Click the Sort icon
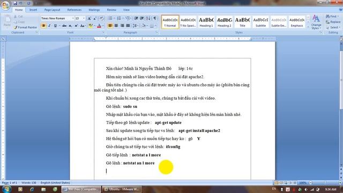This screenshot has width=343, height=193. [x=148, y=18]
